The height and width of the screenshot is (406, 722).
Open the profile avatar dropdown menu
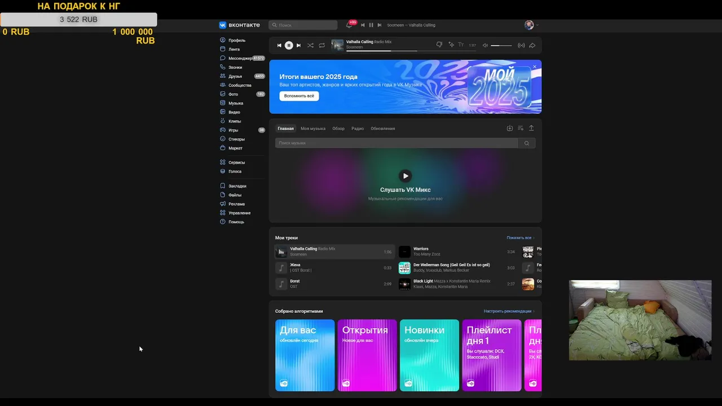click(531, 25)
